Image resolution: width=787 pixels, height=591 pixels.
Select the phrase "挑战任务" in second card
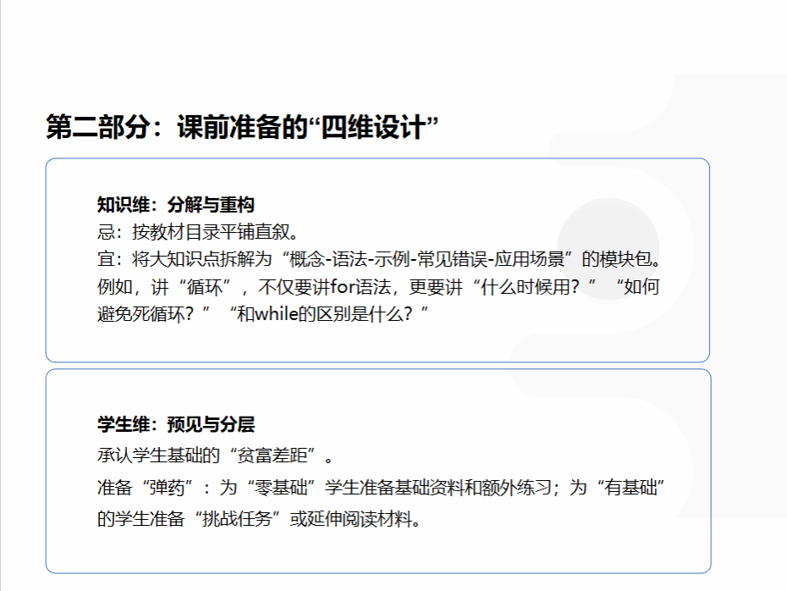click(x=242, y=518)
